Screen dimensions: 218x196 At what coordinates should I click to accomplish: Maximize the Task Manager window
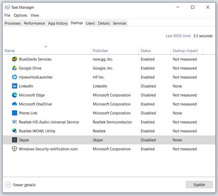(193, 7)
